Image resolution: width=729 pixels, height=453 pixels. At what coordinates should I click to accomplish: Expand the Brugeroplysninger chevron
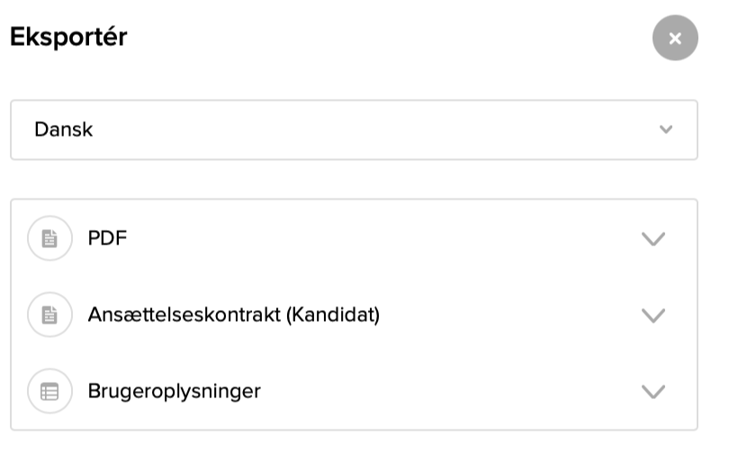tap(652, 392)
